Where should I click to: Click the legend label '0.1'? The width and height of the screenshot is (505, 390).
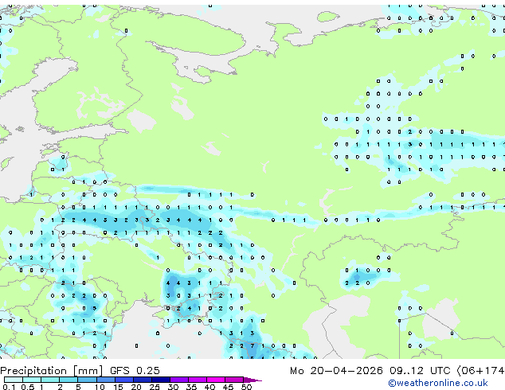(9, 387)
